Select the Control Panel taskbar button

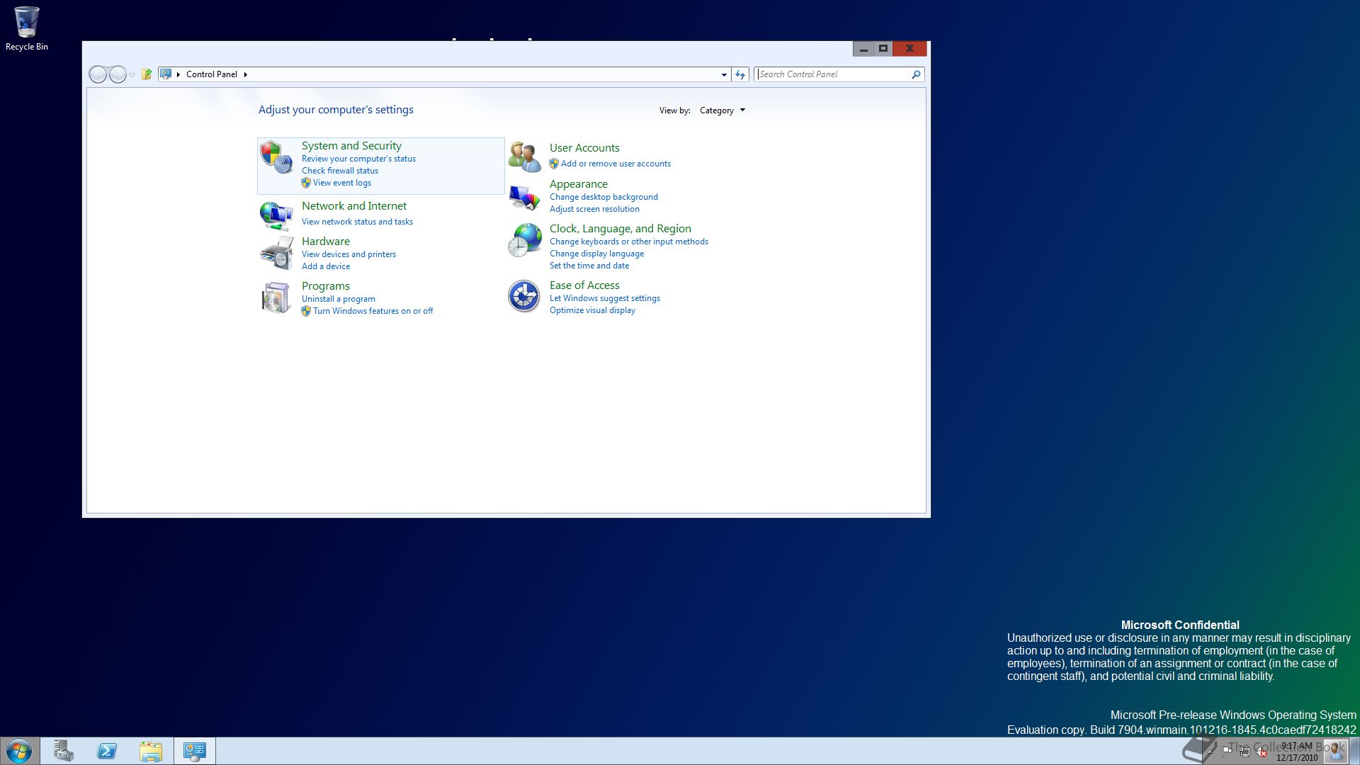tap(194, 751)
